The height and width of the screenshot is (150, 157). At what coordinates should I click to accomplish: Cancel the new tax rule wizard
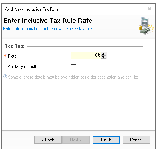pyautogui.click(x=136, y=140)
